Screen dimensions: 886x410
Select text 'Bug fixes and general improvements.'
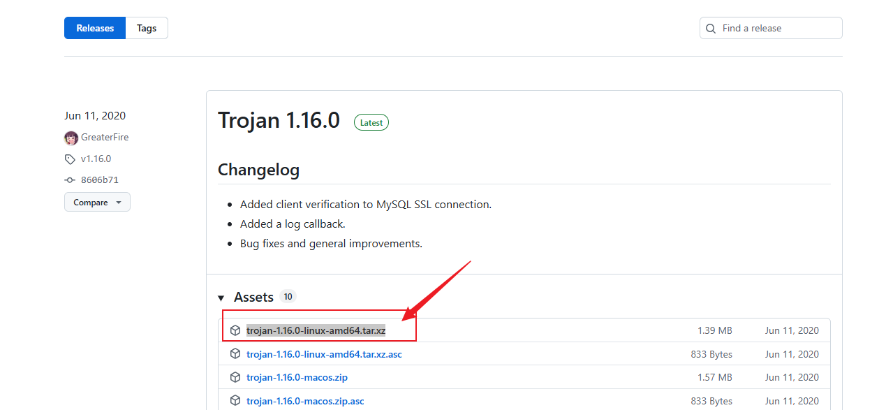(331, 244)
